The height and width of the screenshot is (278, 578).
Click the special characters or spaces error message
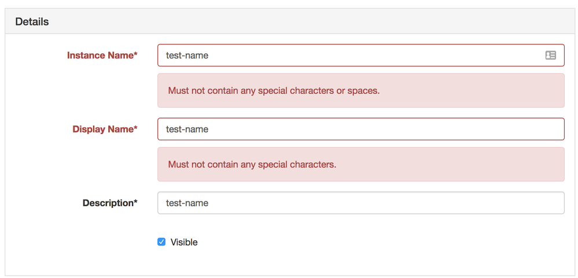click(x=274, y=90)
